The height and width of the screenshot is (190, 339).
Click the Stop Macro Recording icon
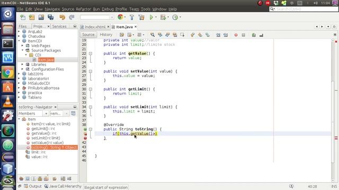[x=244, y=35]
